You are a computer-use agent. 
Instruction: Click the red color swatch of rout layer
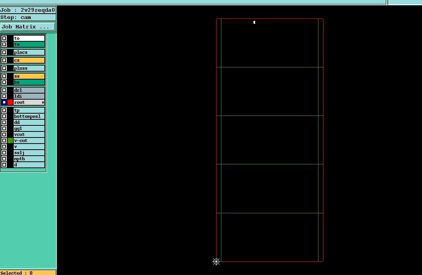10,102
